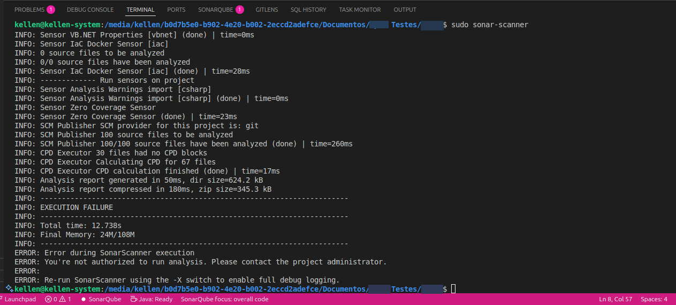Screen dimensions: 676x305
Task: Click the 'sudo sonar-scanner' command text
Action: pyautogui.click(x=490, y=26)
